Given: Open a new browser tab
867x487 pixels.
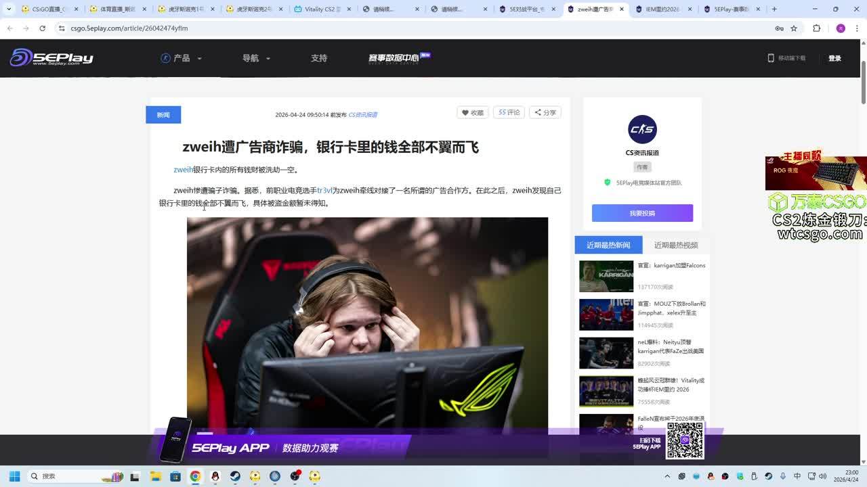Looking at the screenshot, I should coord(774,9).
